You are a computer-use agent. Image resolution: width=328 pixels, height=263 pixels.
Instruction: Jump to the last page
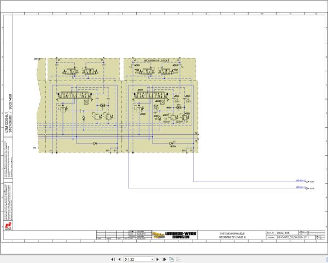pyautogui.click(x=164, y=259)
